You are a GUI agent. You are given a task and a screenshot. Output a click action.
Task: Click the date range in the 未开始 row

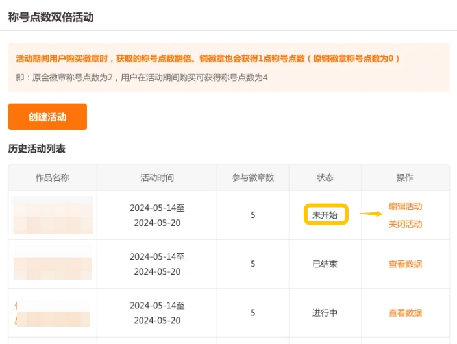pyautogui.click(x=157, y=215)
